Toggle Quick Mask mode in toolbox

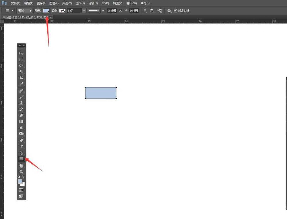(21, 190)
